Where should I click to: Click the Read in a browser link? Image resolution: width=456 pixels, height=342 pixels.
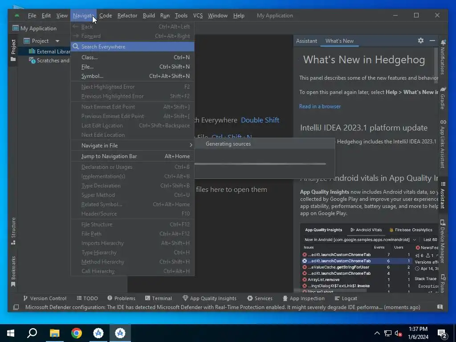pos(320,106)
